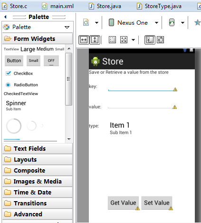Select the Spinner widget in the palette
The height and width of the screenshot is (223, 201).
16,106
